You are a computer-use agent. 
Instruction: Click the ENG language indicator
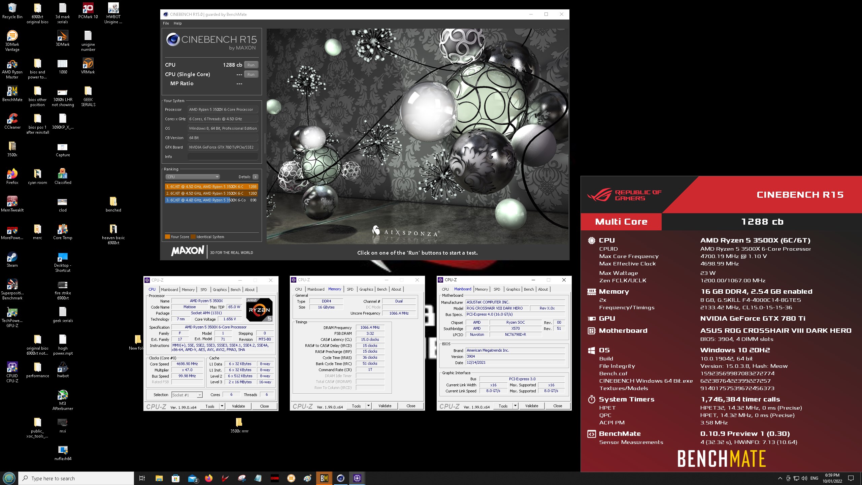pos(814,478)
